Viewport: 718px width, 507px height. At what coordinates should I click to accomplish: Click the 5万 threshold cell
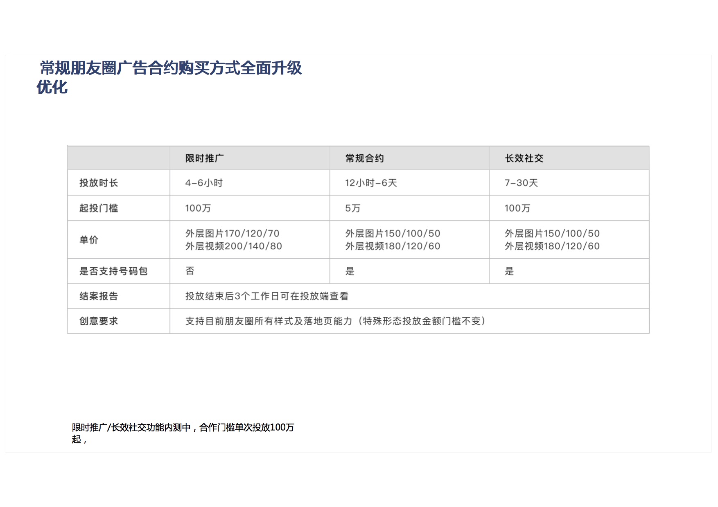click(x=352, y=208)
